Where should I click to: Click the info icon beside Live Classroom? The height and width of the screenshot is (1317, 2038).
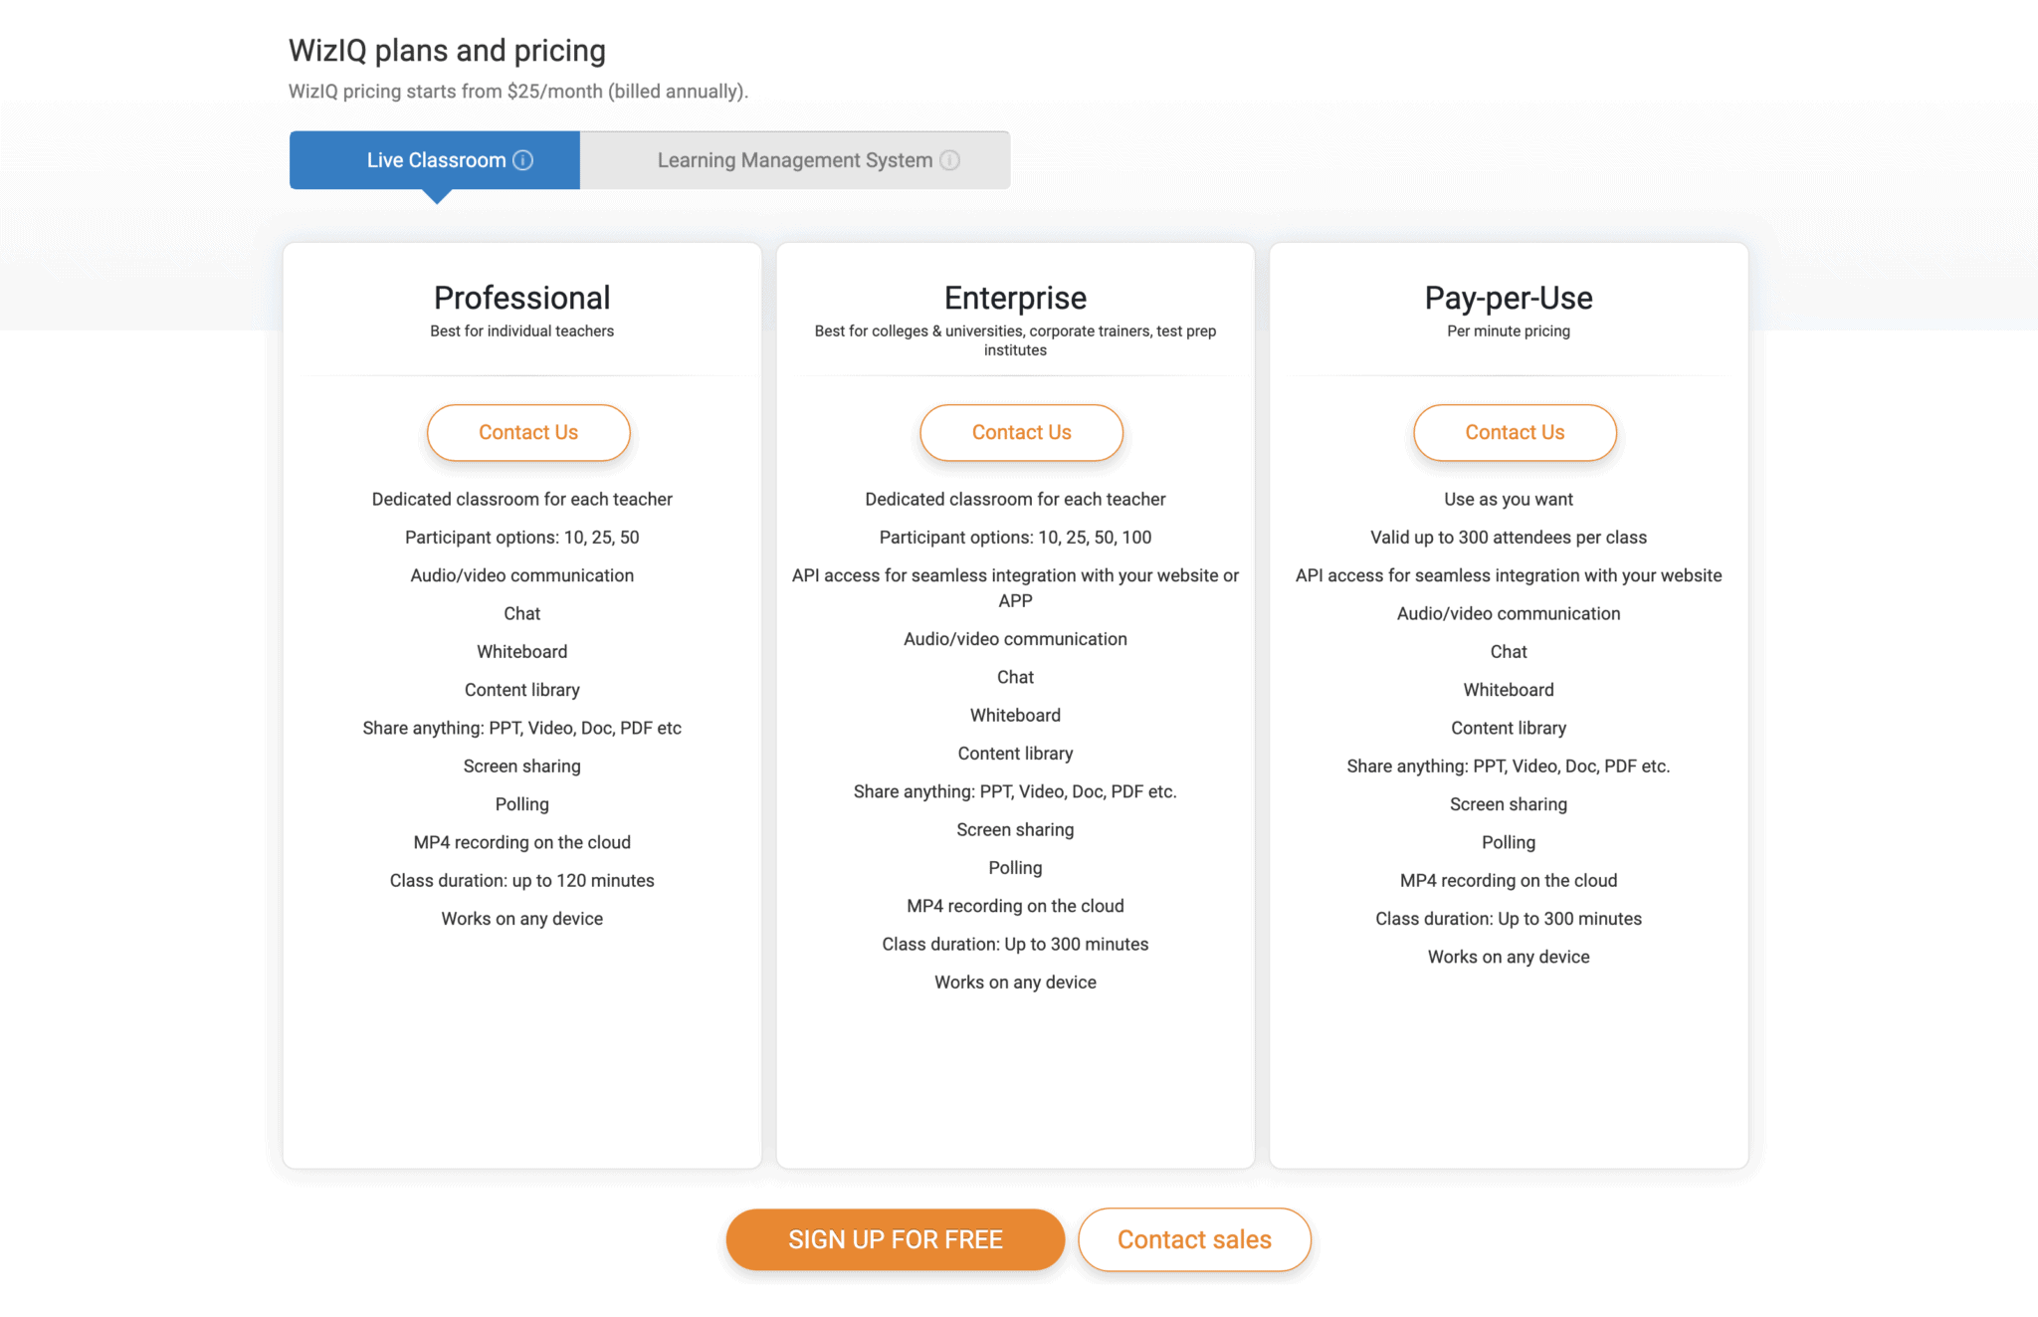pyautogui.click(x=524, y=159)
